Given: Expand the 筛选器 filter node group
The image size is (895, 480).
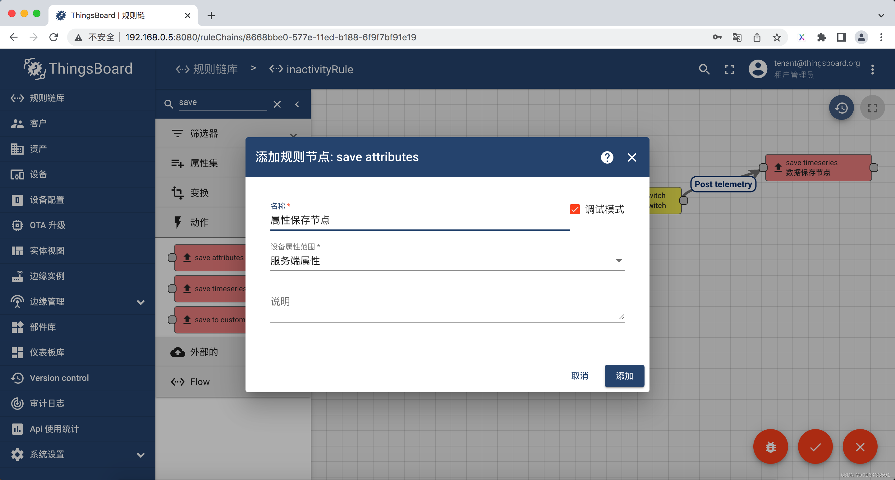Looking at the screenshot, I should tap(233, 133).
